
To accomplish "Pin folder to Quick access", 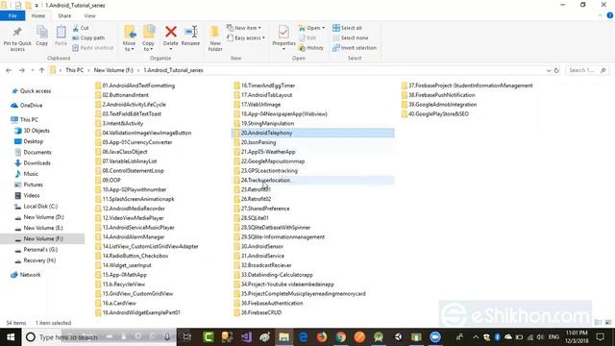I will (17, 38).
